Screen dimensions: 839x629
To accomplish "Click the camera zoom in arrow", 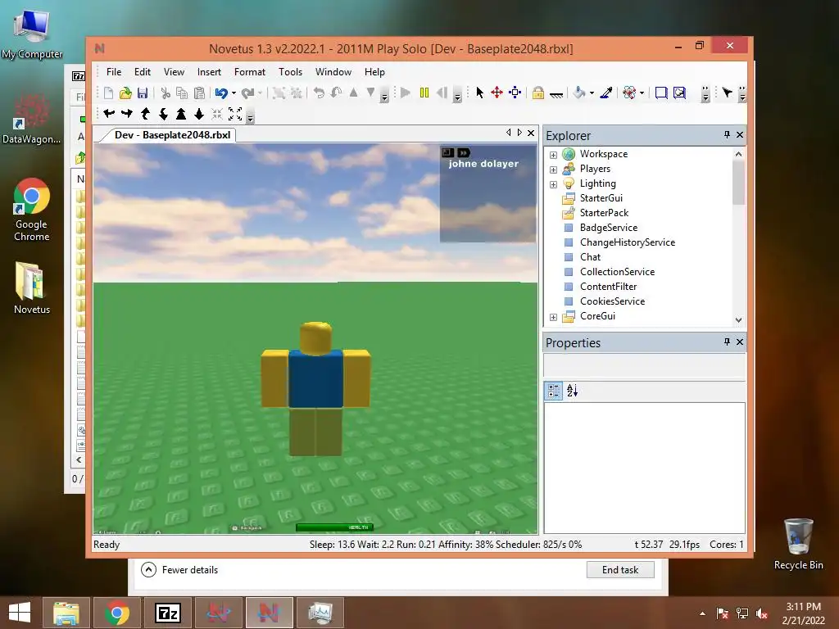I will (x=181, y=113).
